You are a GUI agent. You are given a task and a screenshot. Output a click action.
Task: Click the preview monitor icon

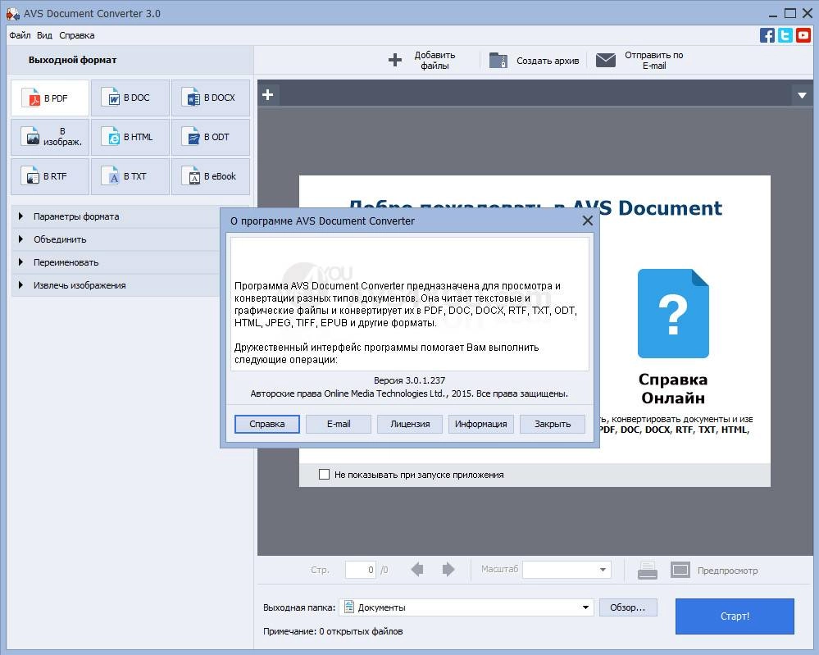(x=680, y=570)
